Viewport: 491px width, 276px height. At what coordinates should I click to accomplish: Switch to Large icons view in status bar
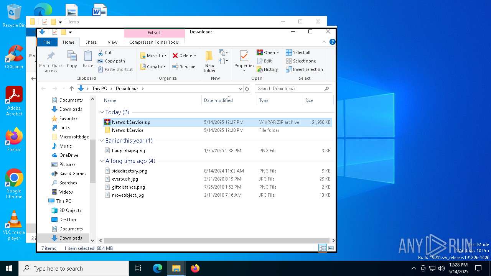(x=331, y=248)
